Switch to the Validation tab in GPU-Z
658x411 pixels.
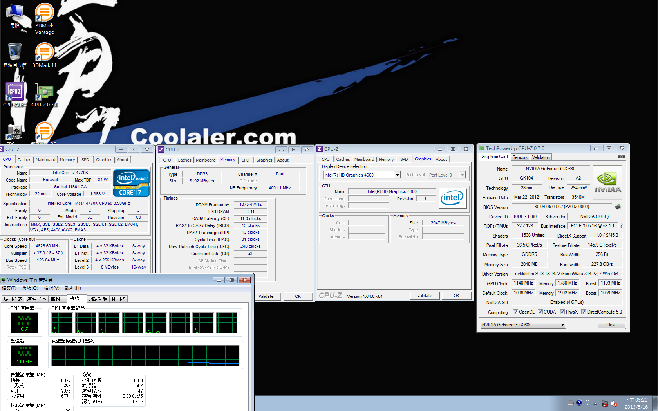click(541, 157)
